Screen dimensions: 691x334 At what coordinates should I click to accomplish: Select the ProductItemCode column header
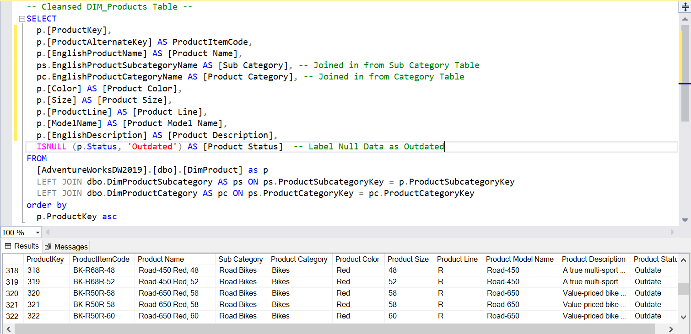click(102, 259)
